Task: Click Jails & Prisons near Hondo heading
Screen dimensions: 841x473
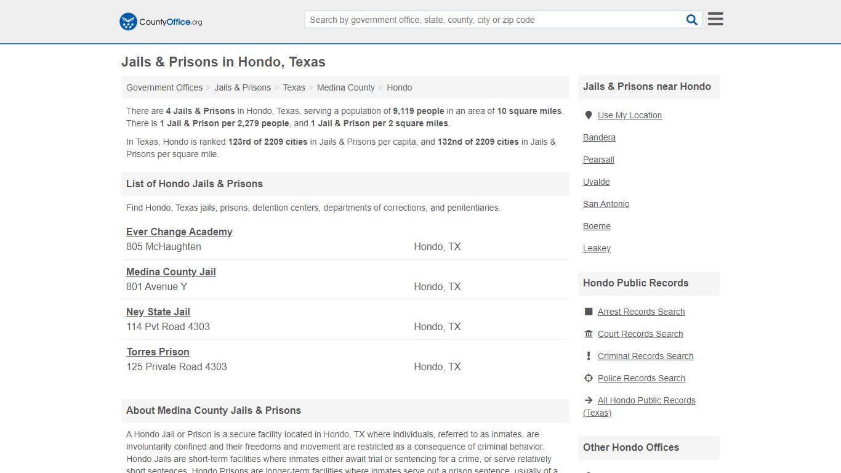Action: pos(647,86)
